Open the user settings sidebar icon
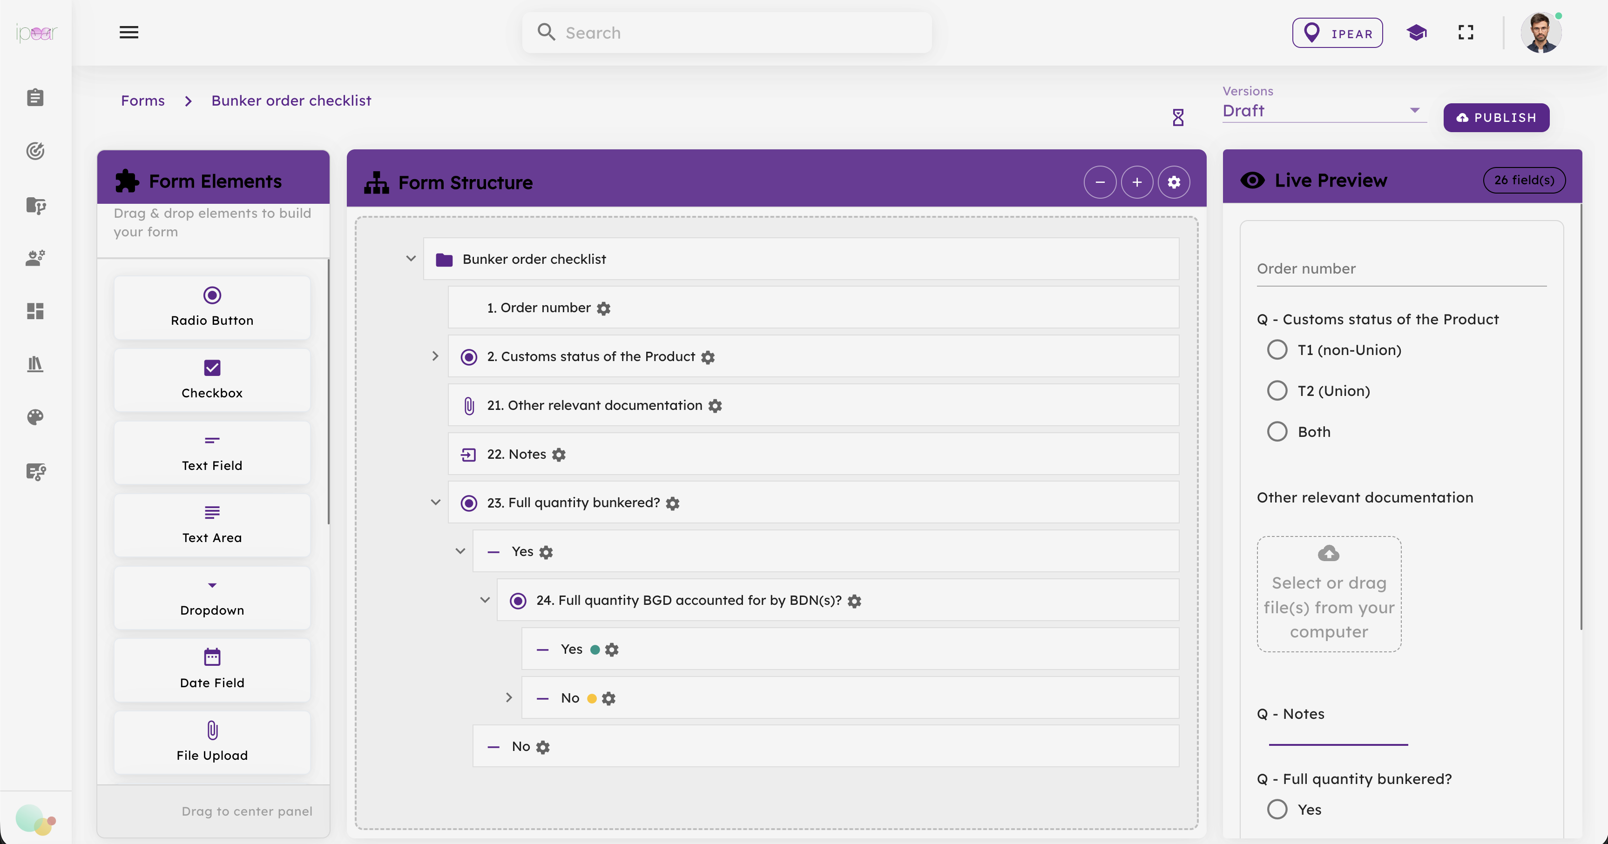1608x844 pixels. pyautogui.click(x=35, y=258)
